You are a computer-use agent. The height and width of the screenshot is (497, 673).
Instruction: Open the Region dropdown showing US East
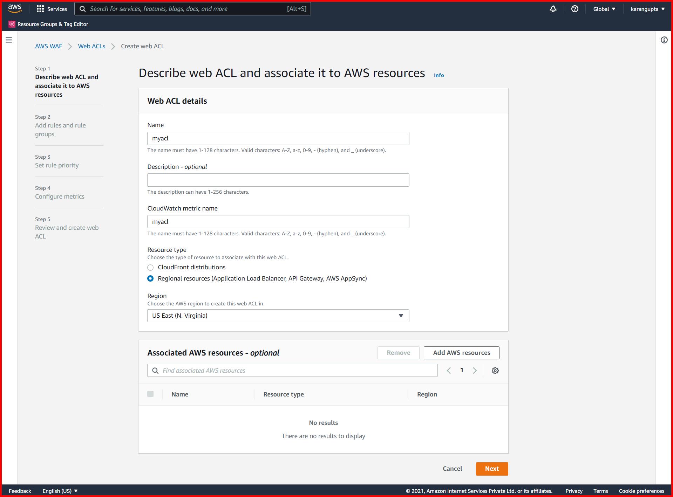click(x=278, y=316)
